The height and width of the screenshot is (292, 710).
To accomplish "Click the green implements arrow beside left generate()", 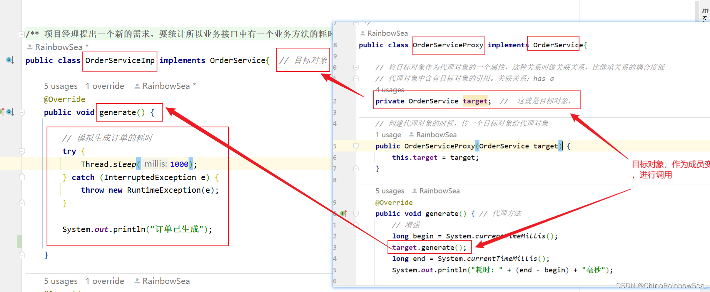I will click(2, 112).
